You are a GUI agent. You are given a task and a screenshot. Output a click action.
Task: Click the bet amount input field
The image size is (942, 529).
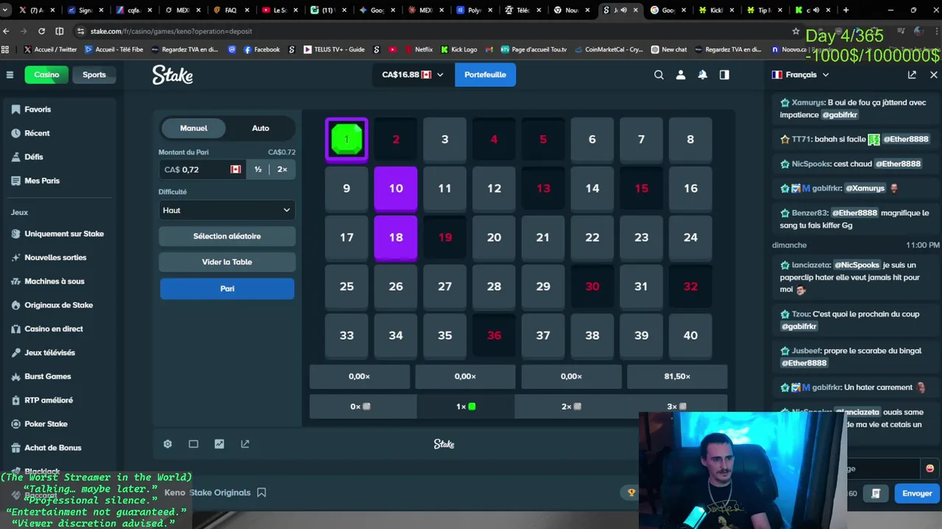point(202,170)
